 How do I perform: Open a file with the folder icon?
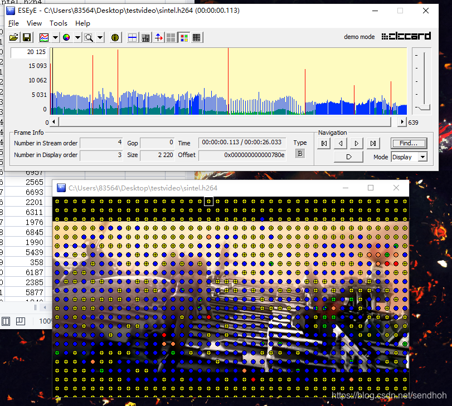(x=13, y=37)
